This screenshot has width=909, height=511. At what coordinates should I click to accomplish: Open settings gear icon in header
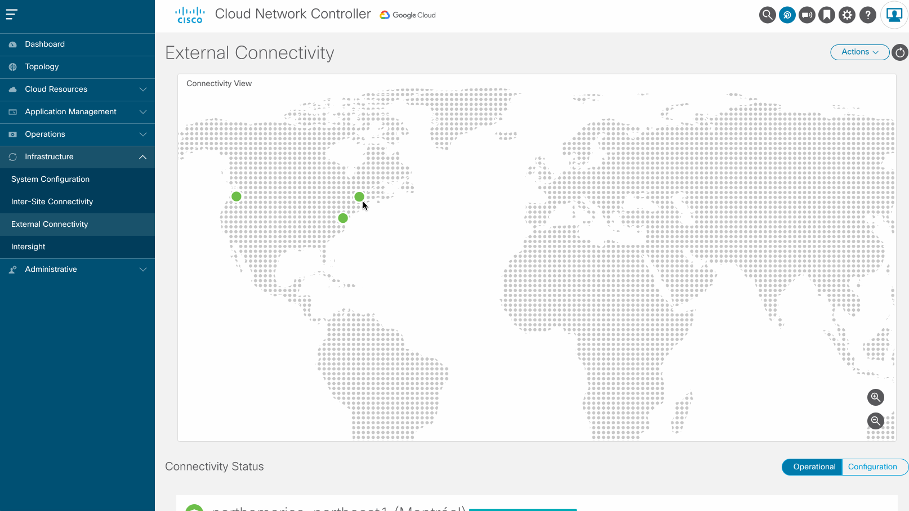847,15
